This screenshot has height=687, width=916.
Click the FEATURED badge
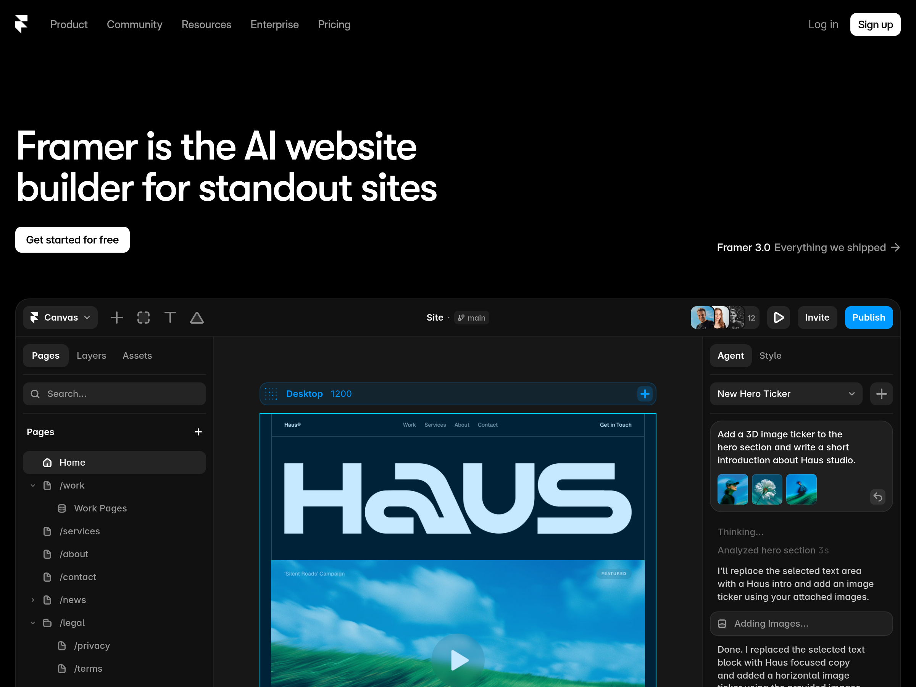coord(614,574)
